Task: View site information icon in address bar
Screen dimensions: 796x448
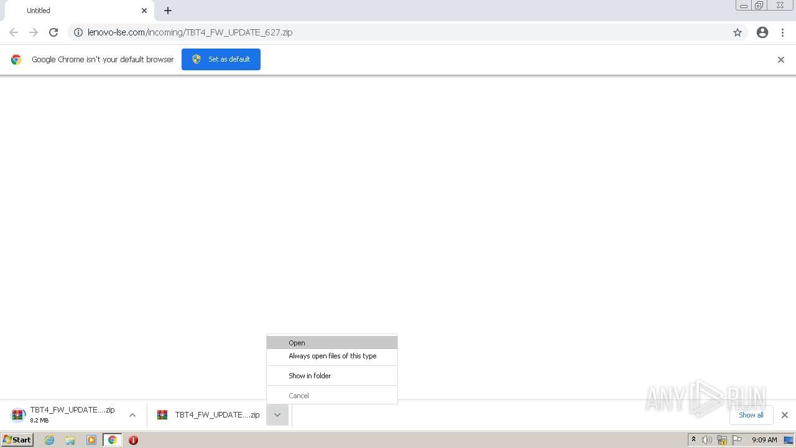Action: tap(78, 32)
